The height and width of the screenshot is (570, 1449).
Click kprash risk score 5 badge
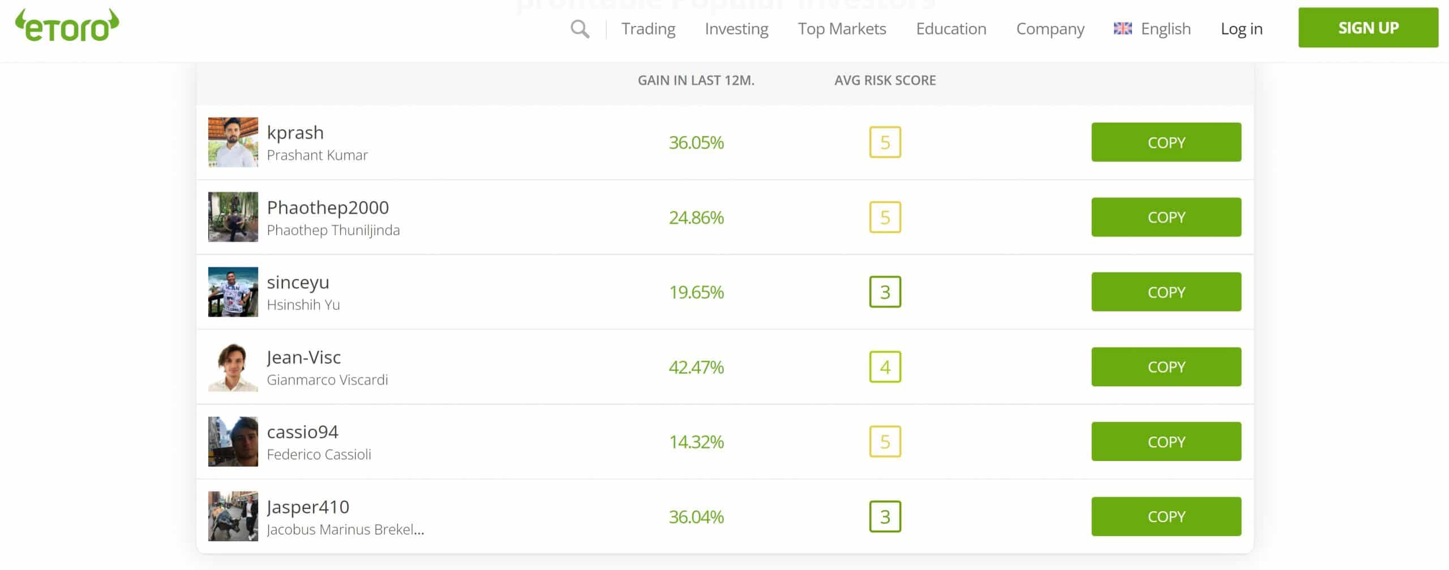click(885, 142)
